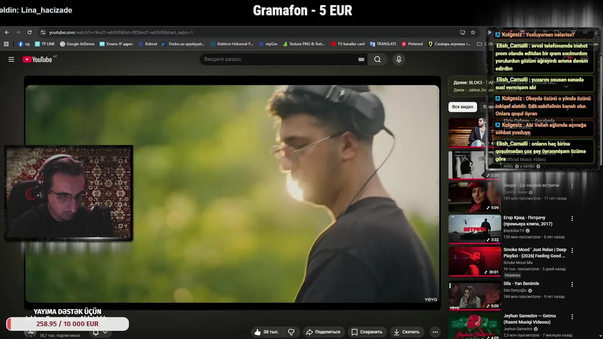
Task: Start voice search with microphone icon
Action: point(399,59)
